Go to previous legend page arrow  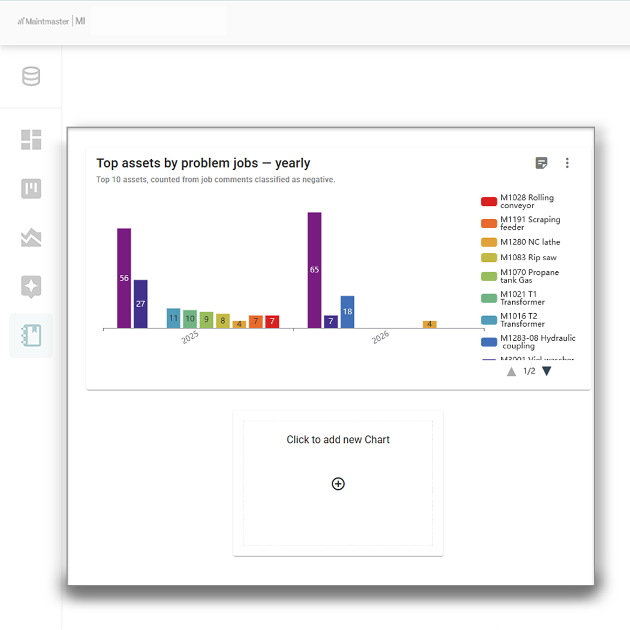coord(511,371)
